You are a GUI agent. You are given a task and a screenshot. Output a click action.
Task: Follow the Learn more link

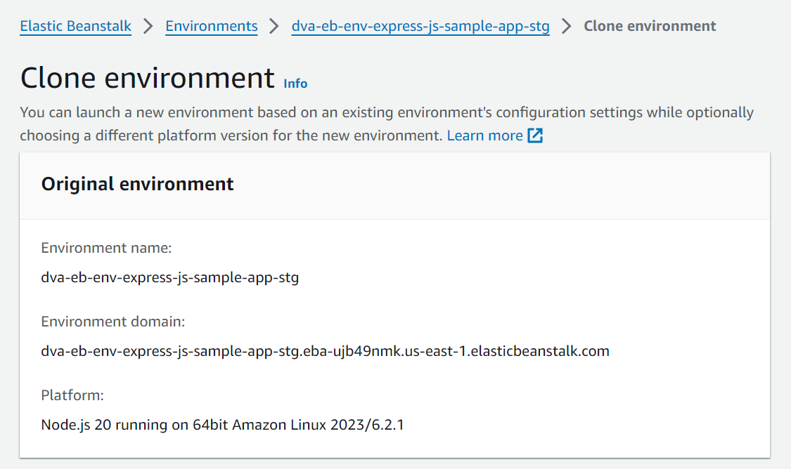(x=484, y=136)
